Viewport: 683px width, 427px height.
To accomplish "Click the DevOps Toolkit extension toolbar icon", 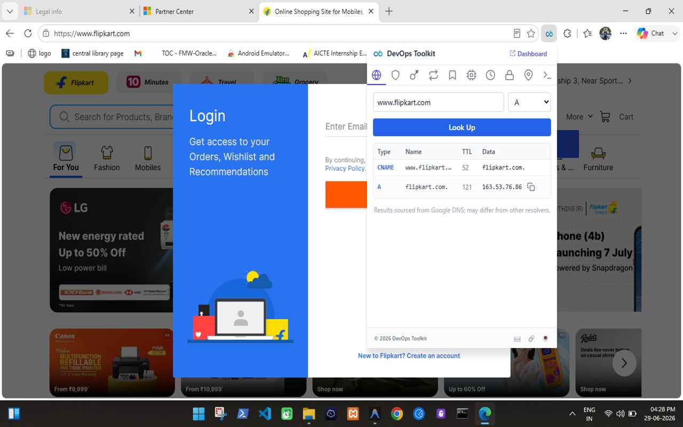I will (x=549, y=34).
